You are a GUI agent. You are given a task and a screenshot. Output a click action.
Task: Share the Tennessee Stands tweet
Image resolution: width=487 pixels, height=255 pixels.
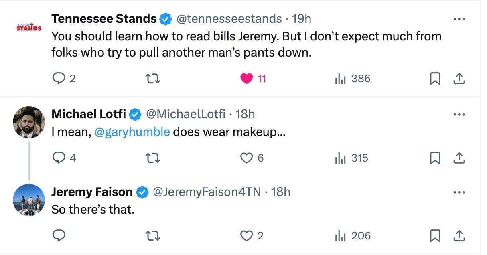pyautogui.click(x=459, y=79)
